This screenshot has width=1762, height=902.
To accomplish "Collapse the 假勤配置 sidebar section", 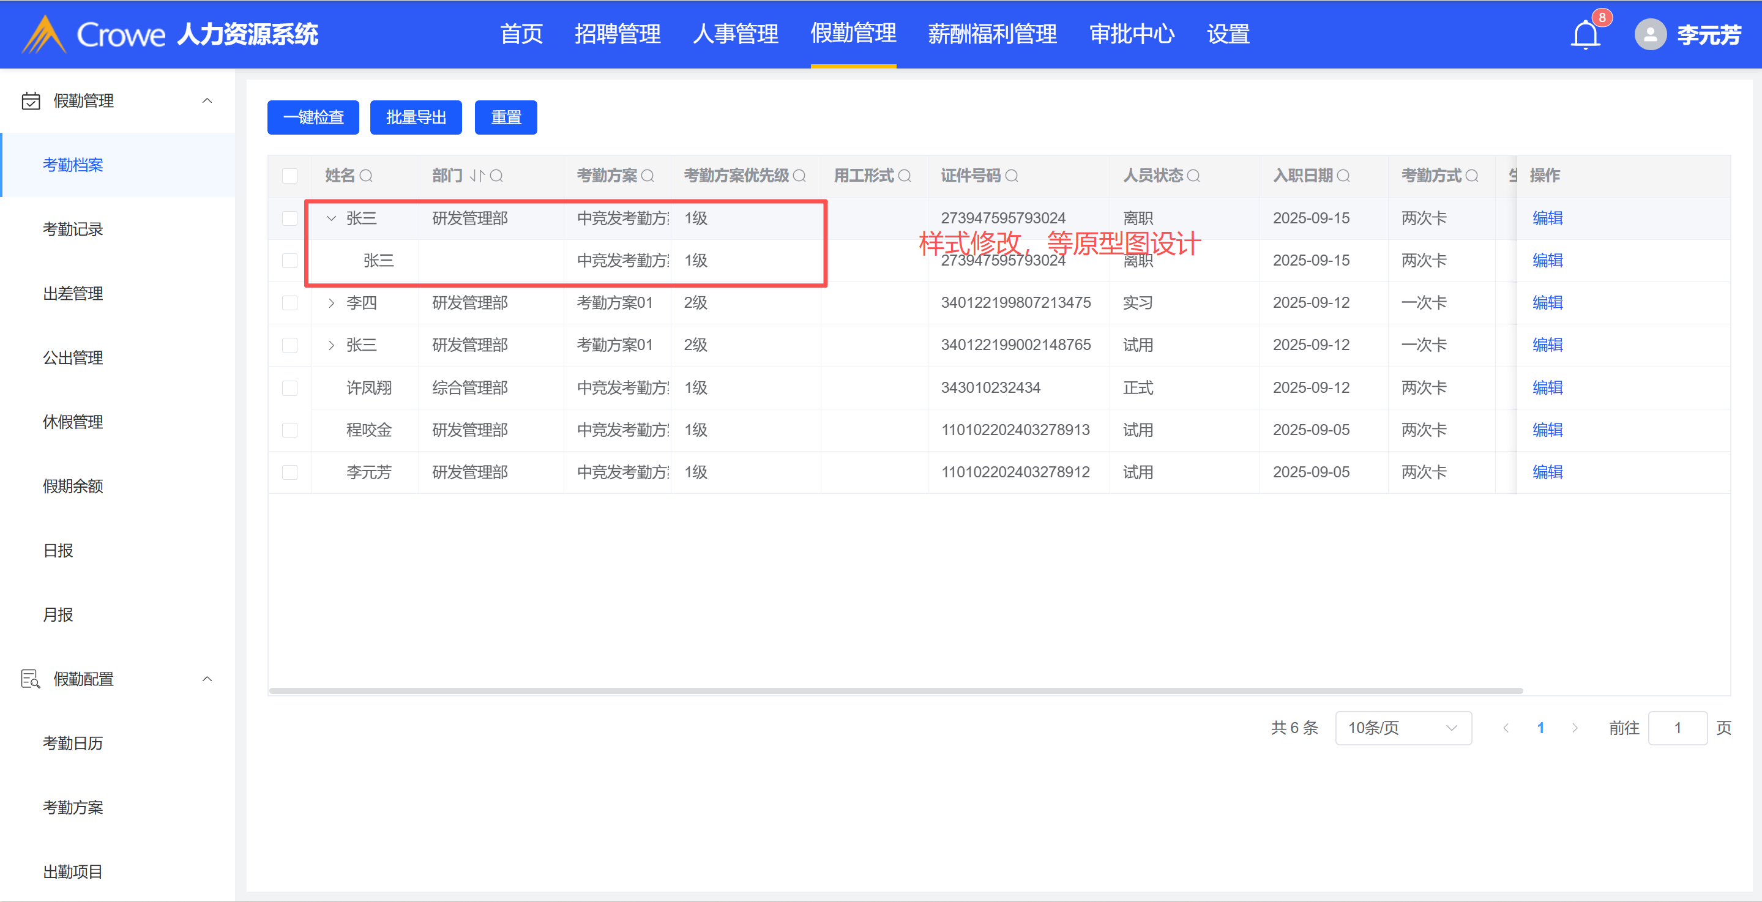I will 207,679.
